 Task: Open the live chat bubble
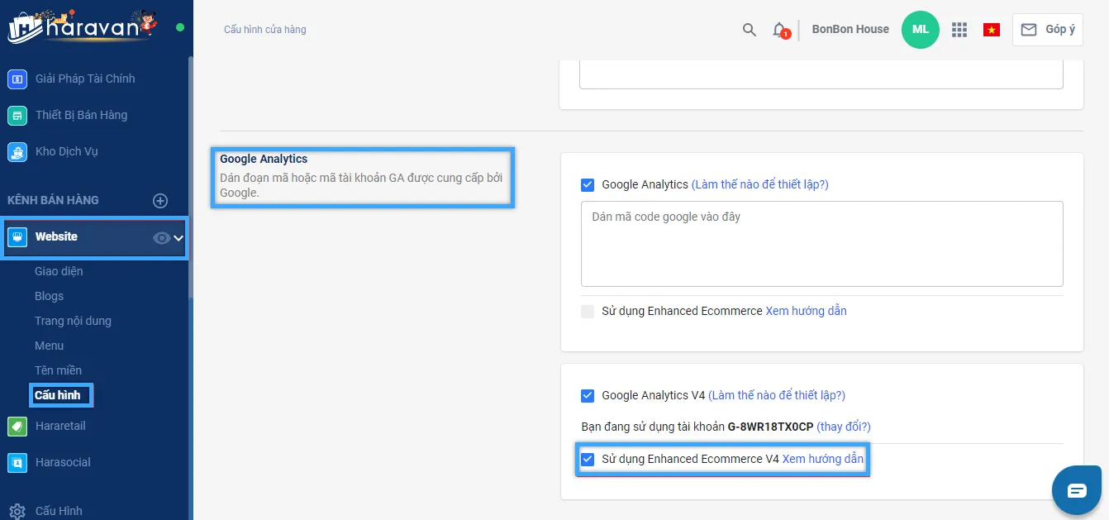(x=1076, y=491)
